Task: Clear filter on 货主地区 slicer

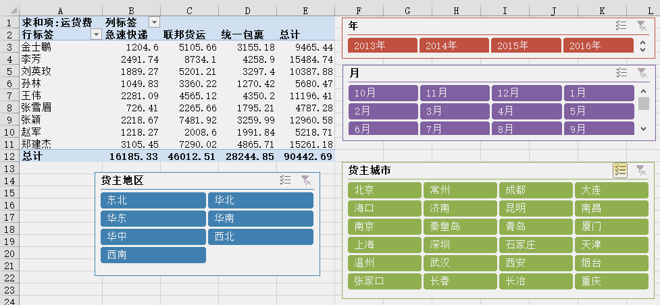Action: coord(306,180)
